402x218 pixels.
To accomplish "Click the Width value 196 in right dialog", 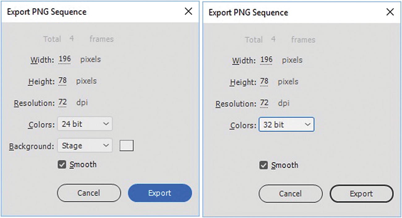I will pos(266,59).
